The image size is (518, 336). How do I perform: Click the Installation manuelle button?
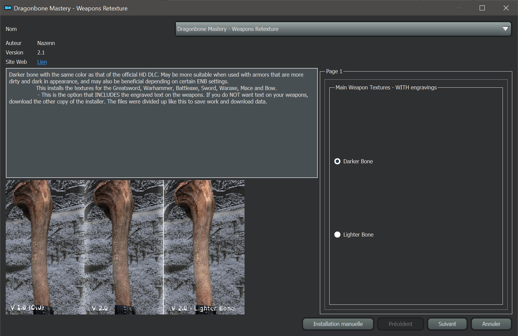(x=338, y=324)
